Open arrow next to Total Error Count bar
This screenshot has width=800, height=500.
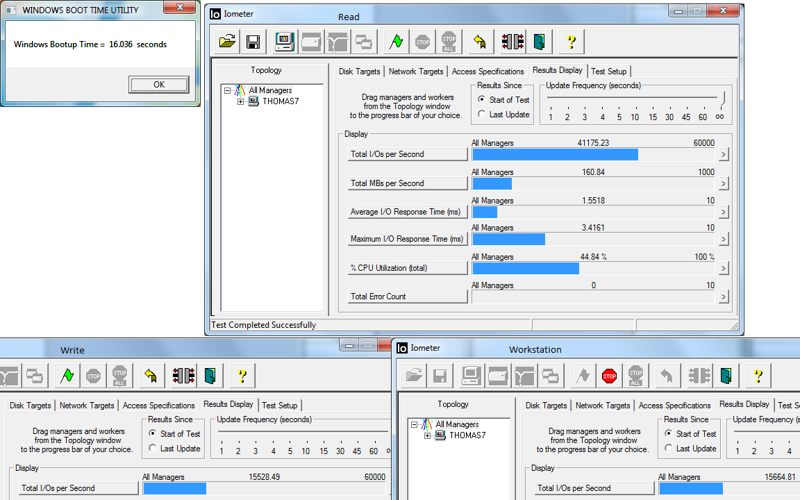[x=724, y=297]
